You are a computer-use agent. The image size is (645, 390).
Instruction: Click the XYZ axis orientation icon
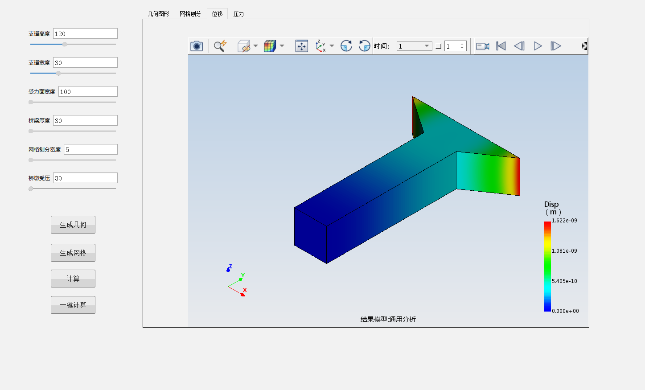(320, 46)
